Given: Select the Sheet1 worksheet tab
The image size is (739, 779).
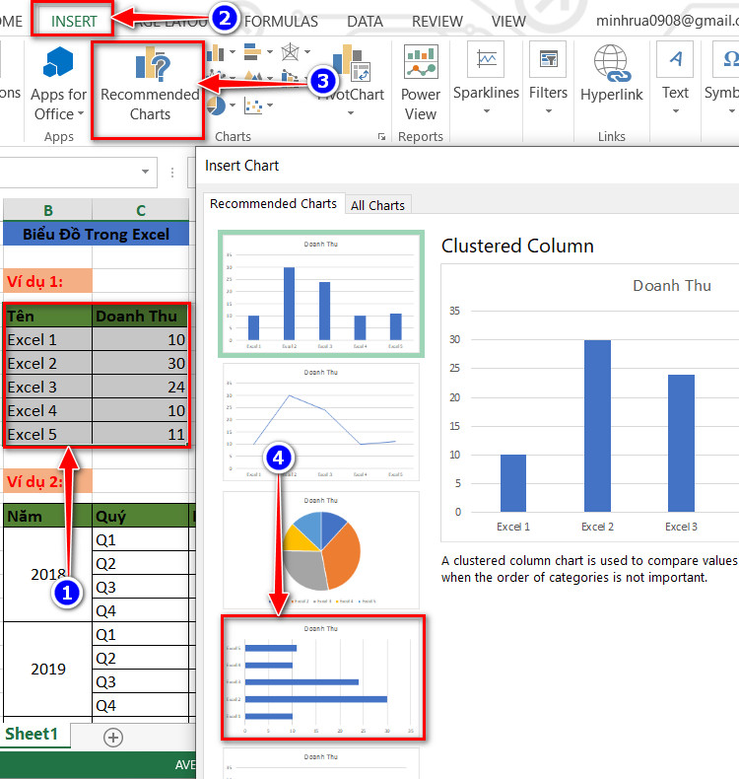Looking at the screenshot, I should 32,734.
